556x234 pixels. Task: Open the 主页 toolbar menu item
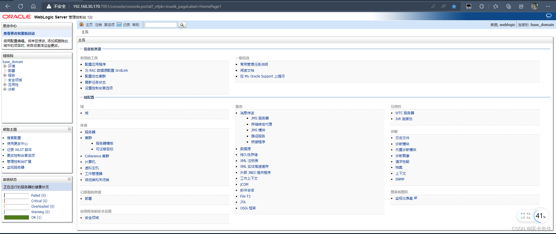[89, 25]
